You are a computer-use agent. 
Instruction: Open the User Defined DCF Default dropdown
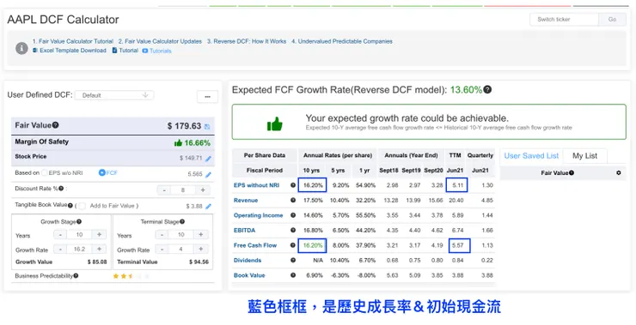[x=114, y=95]
